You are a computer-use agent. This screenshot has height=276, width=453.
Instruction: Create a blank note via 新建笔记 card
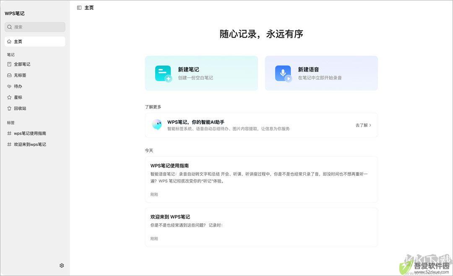201,73
